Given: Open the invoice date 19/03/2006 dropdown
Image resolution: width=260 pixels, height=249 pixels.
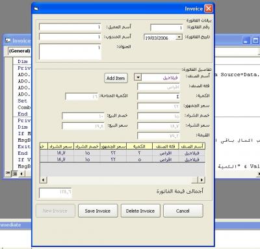Looking at the screenshot, I should tap(179, 37).
